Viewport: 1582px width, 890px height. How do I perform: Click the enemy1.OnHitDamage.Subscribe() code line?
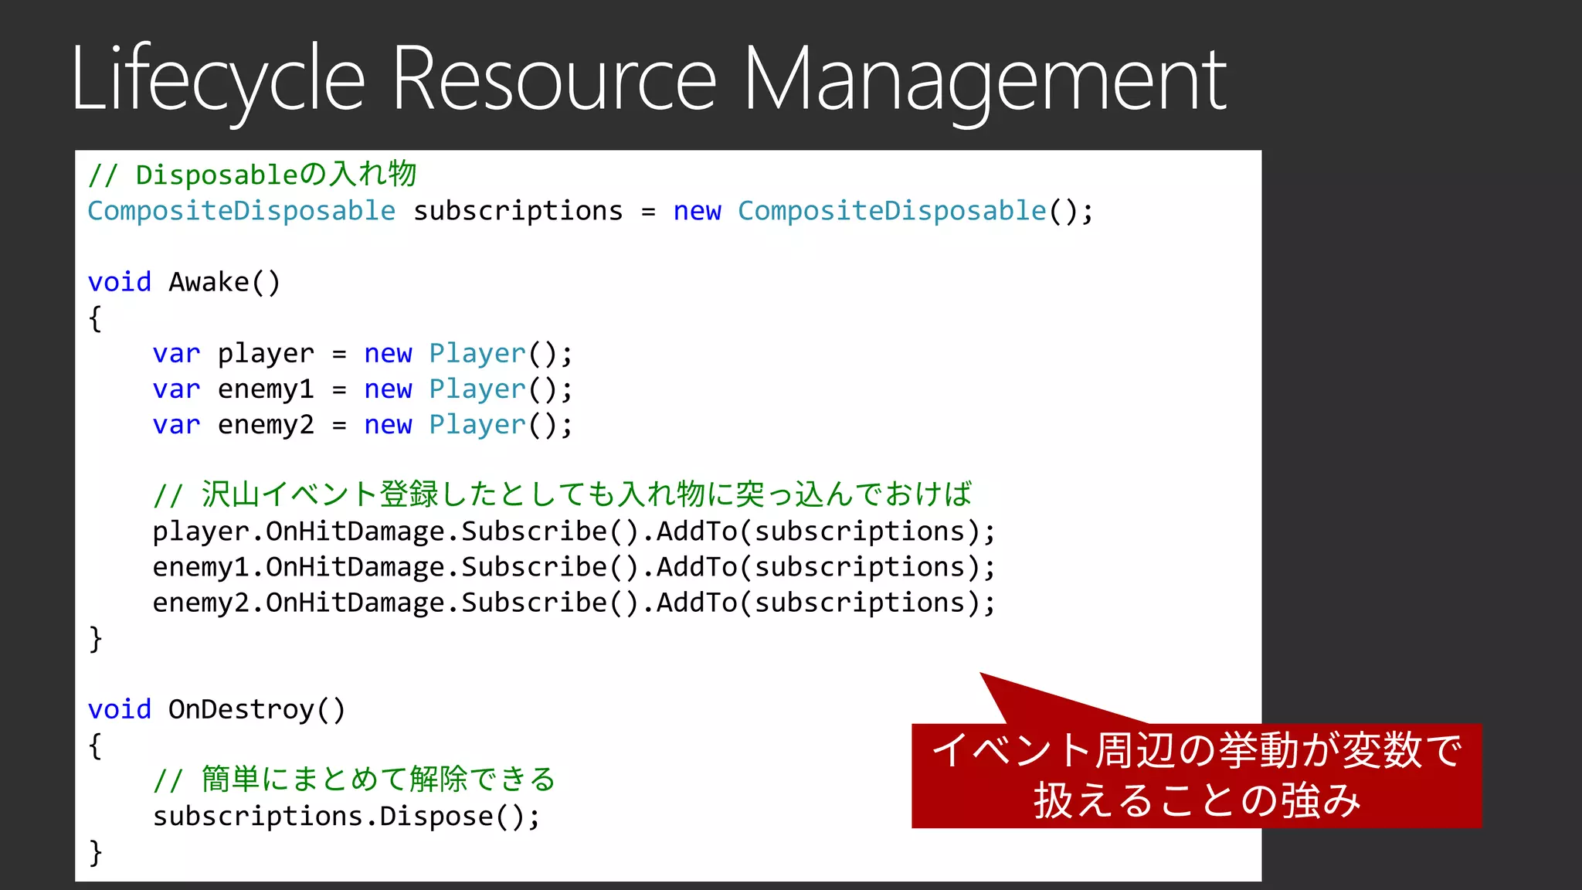pyautogui.click(x=574, y=567)
